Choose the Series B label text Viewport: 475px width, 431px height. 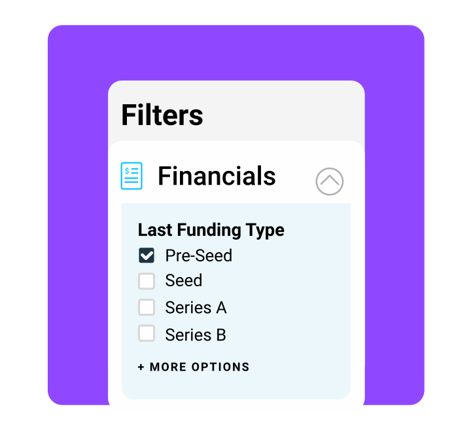coord(196,335)
